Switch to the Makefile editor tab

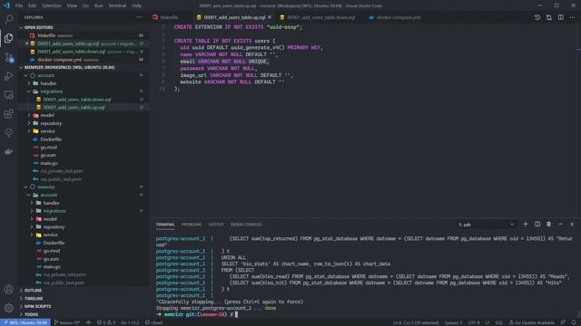coord(169,17)
